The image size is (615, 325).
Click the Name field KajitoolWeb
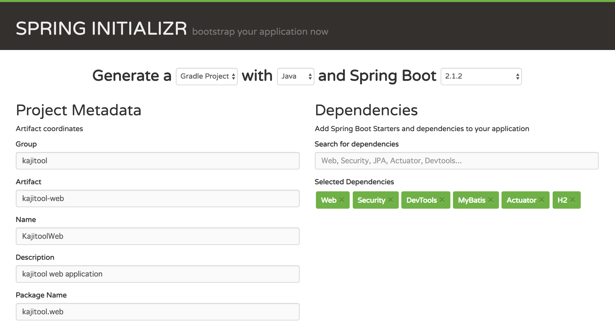(157, 236)
